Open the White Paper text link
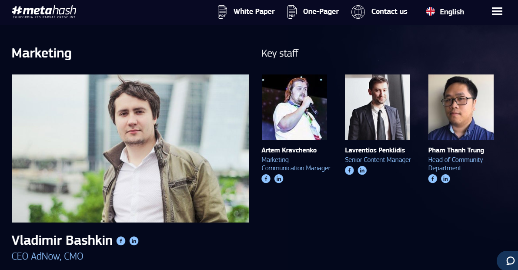Image resolution: width=518 pixels, height=270 pixels. coord(254,12)
